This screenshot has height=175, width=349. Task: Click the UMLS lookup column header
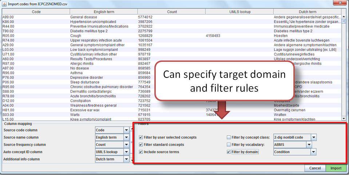[x=239, y=12]
